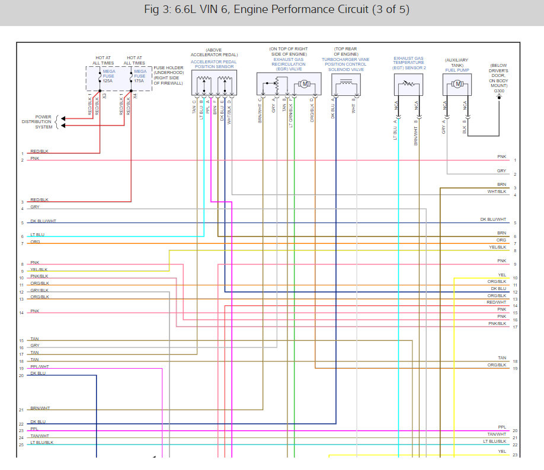
Task: Click the PNK/BLK label on left row 10
Action: (39, 276)
